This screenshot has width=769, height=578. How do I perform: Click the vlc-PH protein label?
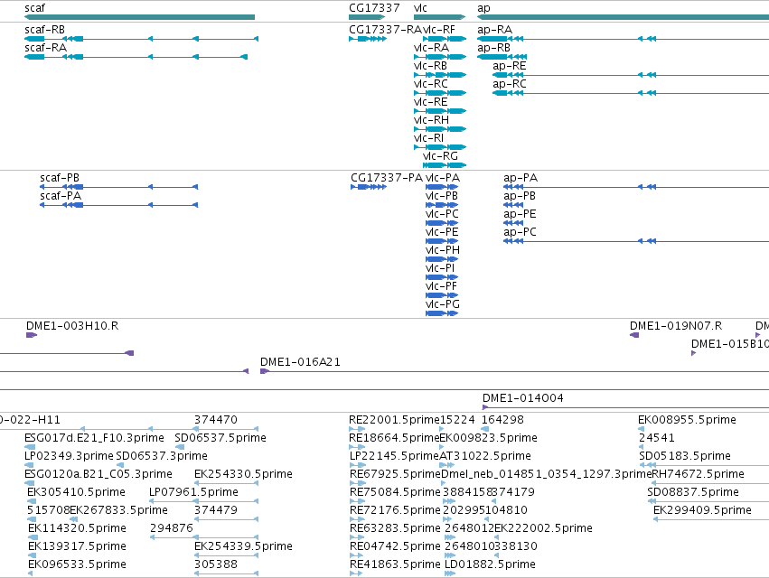pyautogui.click(x=443, y=250)
